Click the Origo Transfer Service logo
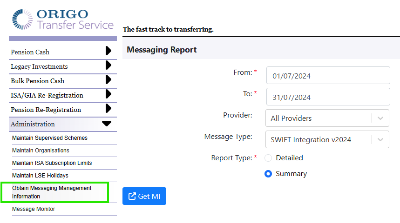The width and height of the screenshot is (400, 223). 63,20
